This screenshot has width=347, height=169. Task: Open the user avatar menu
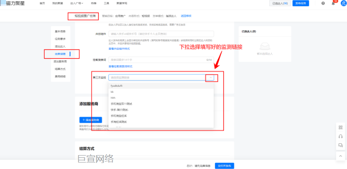coord(344,3)
